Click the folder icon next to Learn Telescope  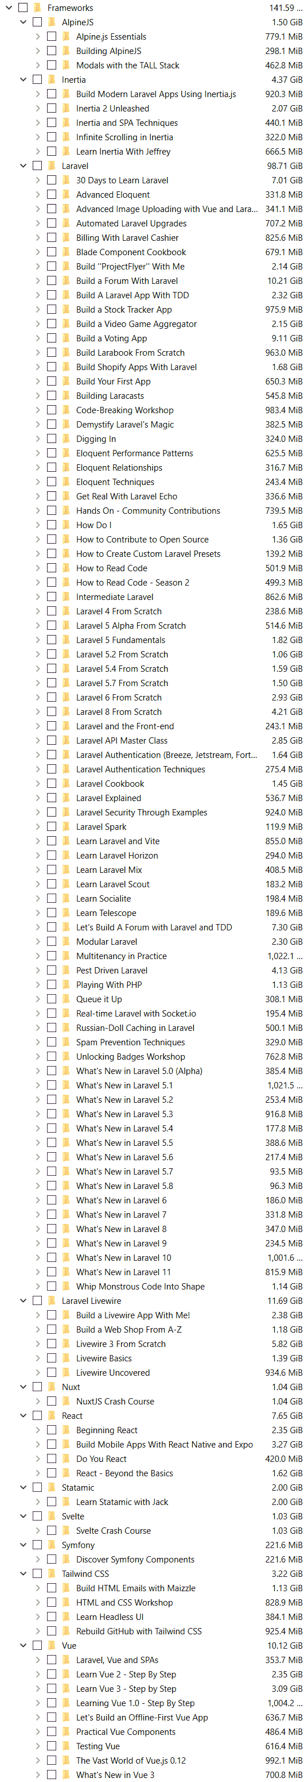tap(67, 913)
